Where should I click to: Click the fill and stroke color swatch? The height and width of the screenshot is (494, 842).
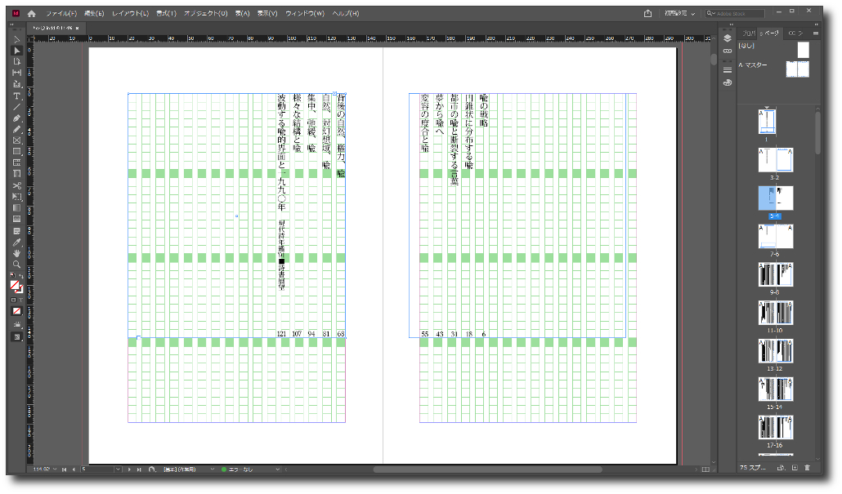click(16, 287)
